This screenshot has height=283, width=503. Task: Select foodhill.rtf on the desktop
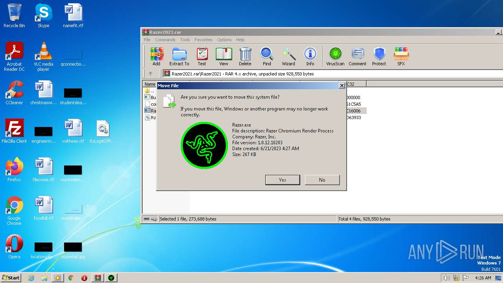(x=43, y=208)
